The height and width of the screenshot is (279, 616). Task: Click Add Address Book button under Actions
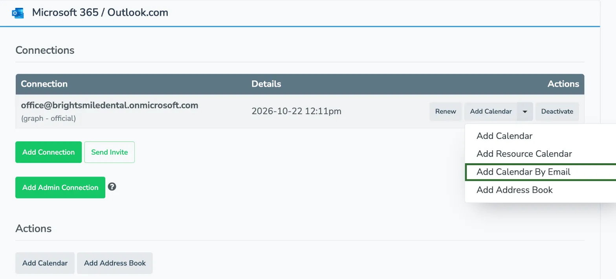(x=115, y=263)
